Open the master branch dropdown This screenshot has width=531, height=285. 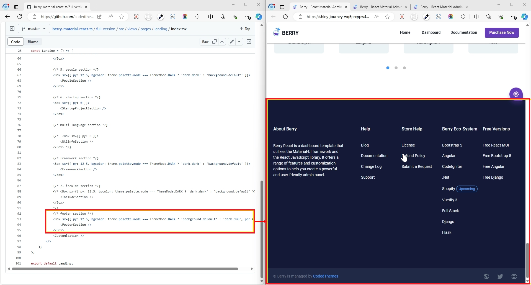click(x=34, y=29)
